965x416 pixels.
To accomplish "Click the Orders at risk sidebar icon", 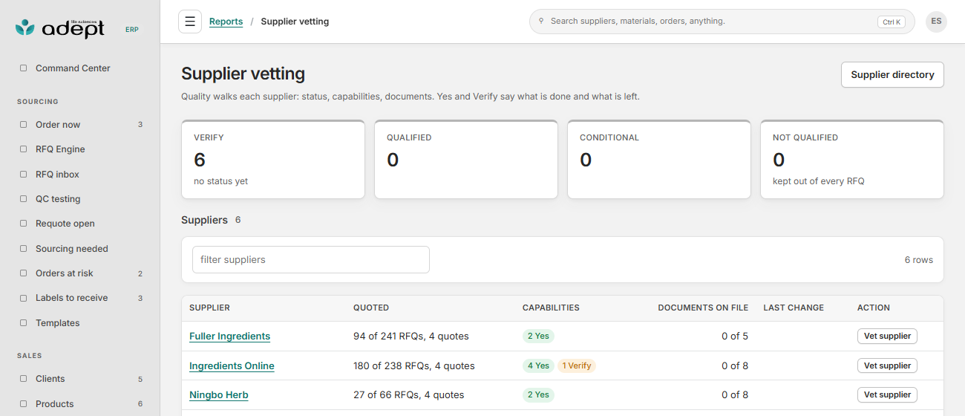I will point(23,273).
